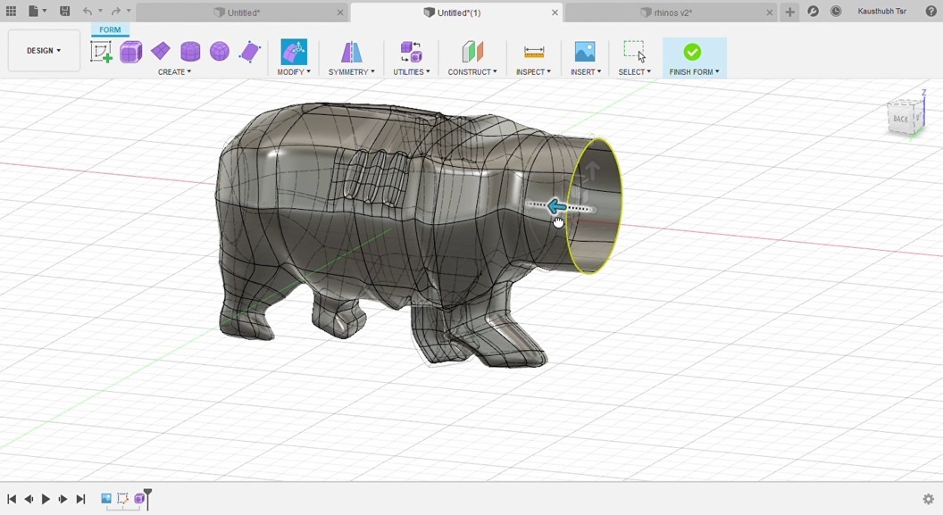Open the DESIGN workspace dropdown
This screenshot has width=943, height=515.
click(44, 51)
